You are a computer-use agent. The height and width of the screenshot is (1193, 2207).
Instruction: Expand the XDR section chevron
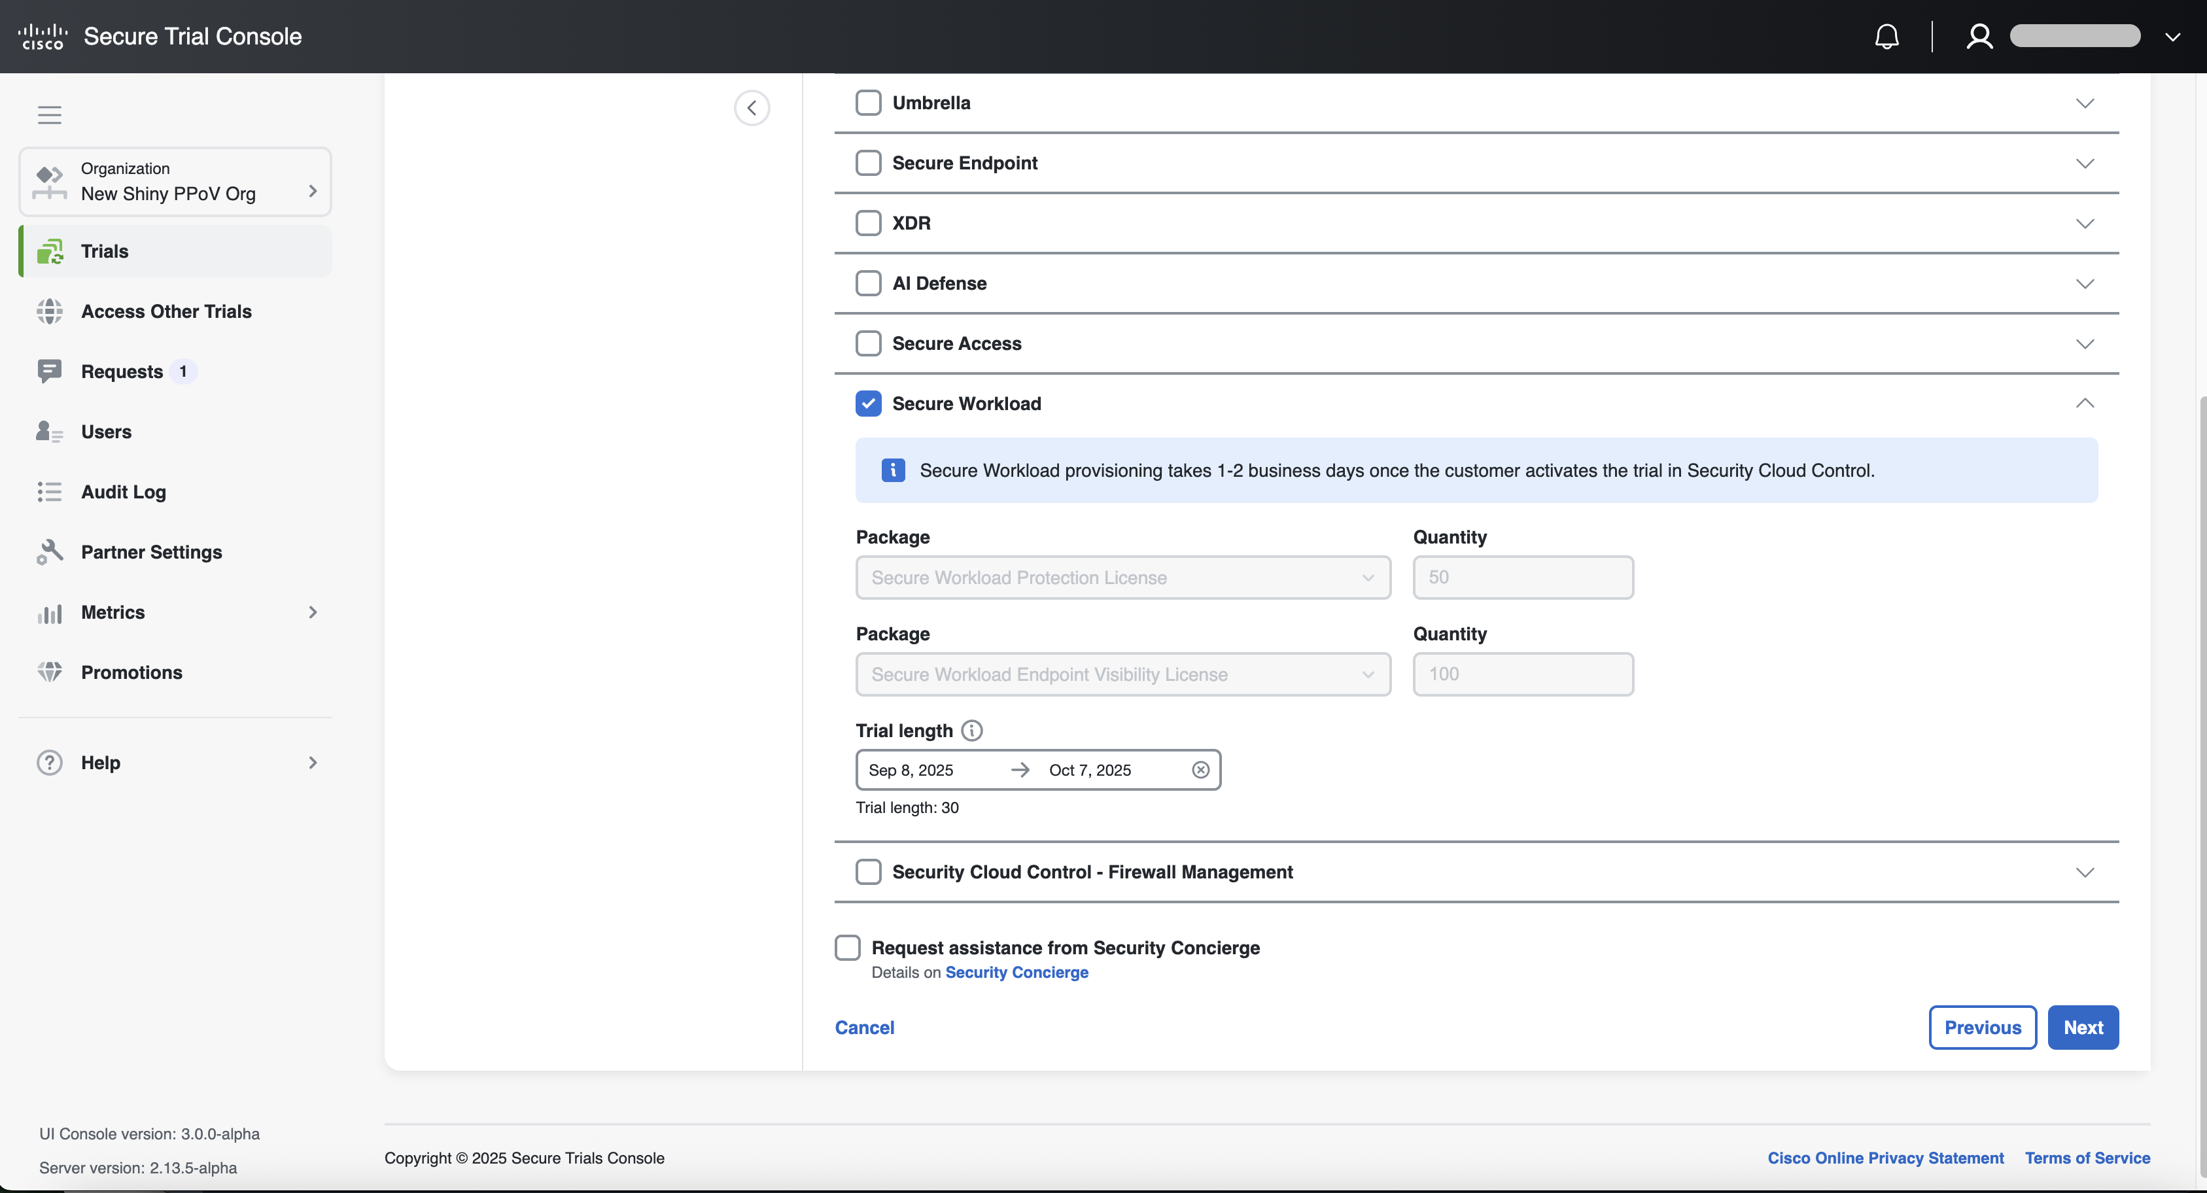pos(2085,224)
